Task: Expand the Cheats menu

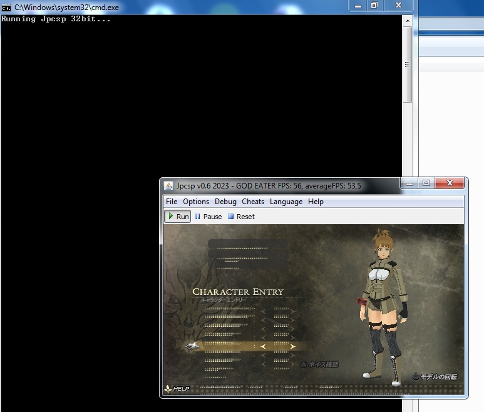Action: 253,202
